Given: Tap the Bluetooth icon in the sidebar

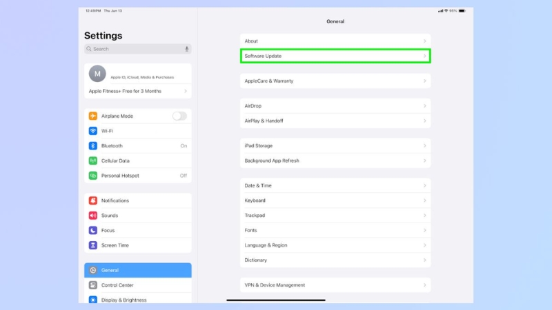Looking at the screenshot, I should pyautogui.click(x=93, y=146).
